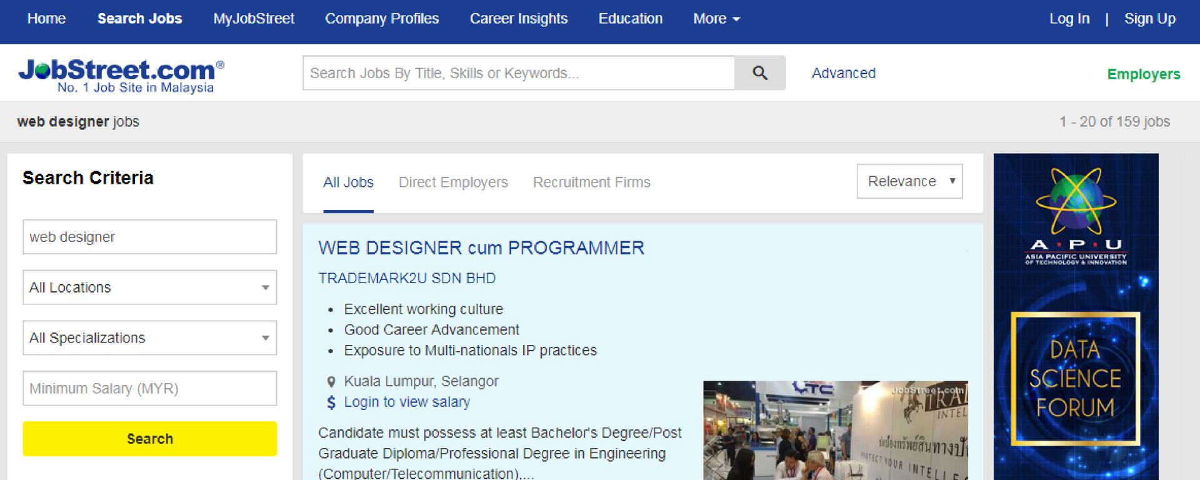Switch to the Direct Employers tab
The width and height of the screenshot is (1200, 480).
pos(453,182)
